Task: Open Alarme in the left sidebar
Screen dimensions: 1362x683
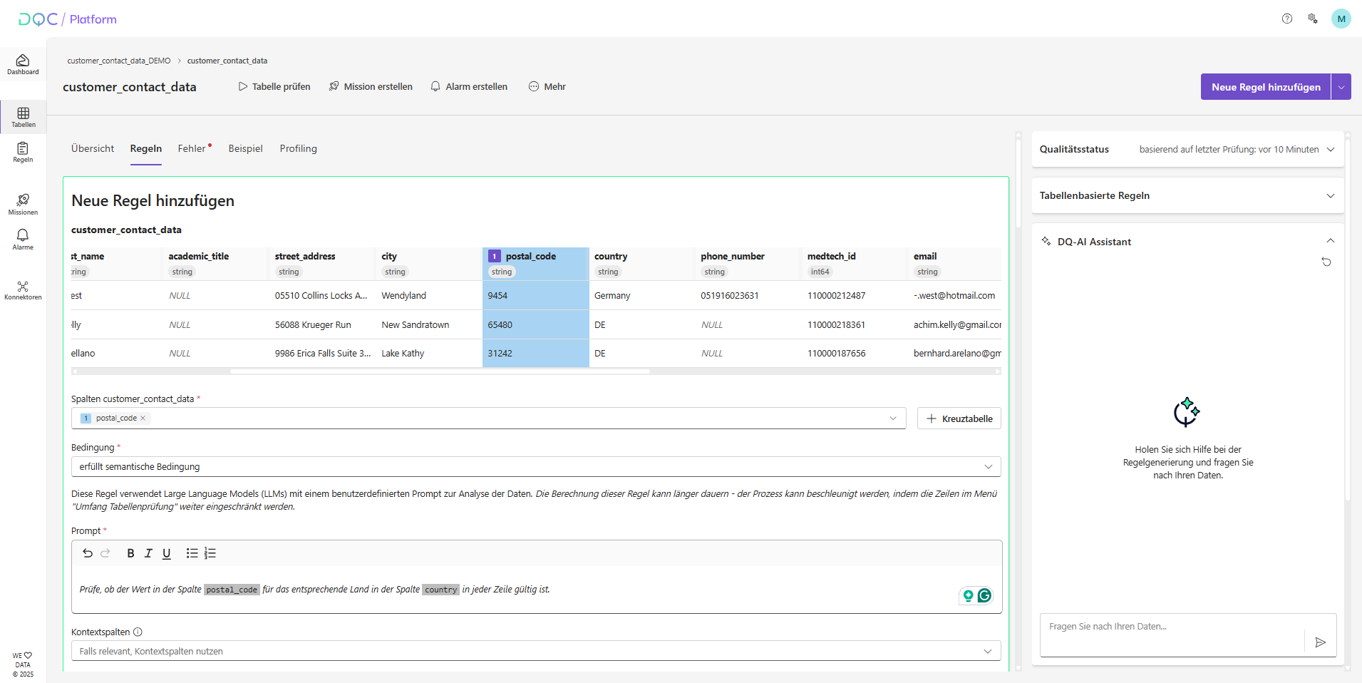Action: (x=23, y=240)
